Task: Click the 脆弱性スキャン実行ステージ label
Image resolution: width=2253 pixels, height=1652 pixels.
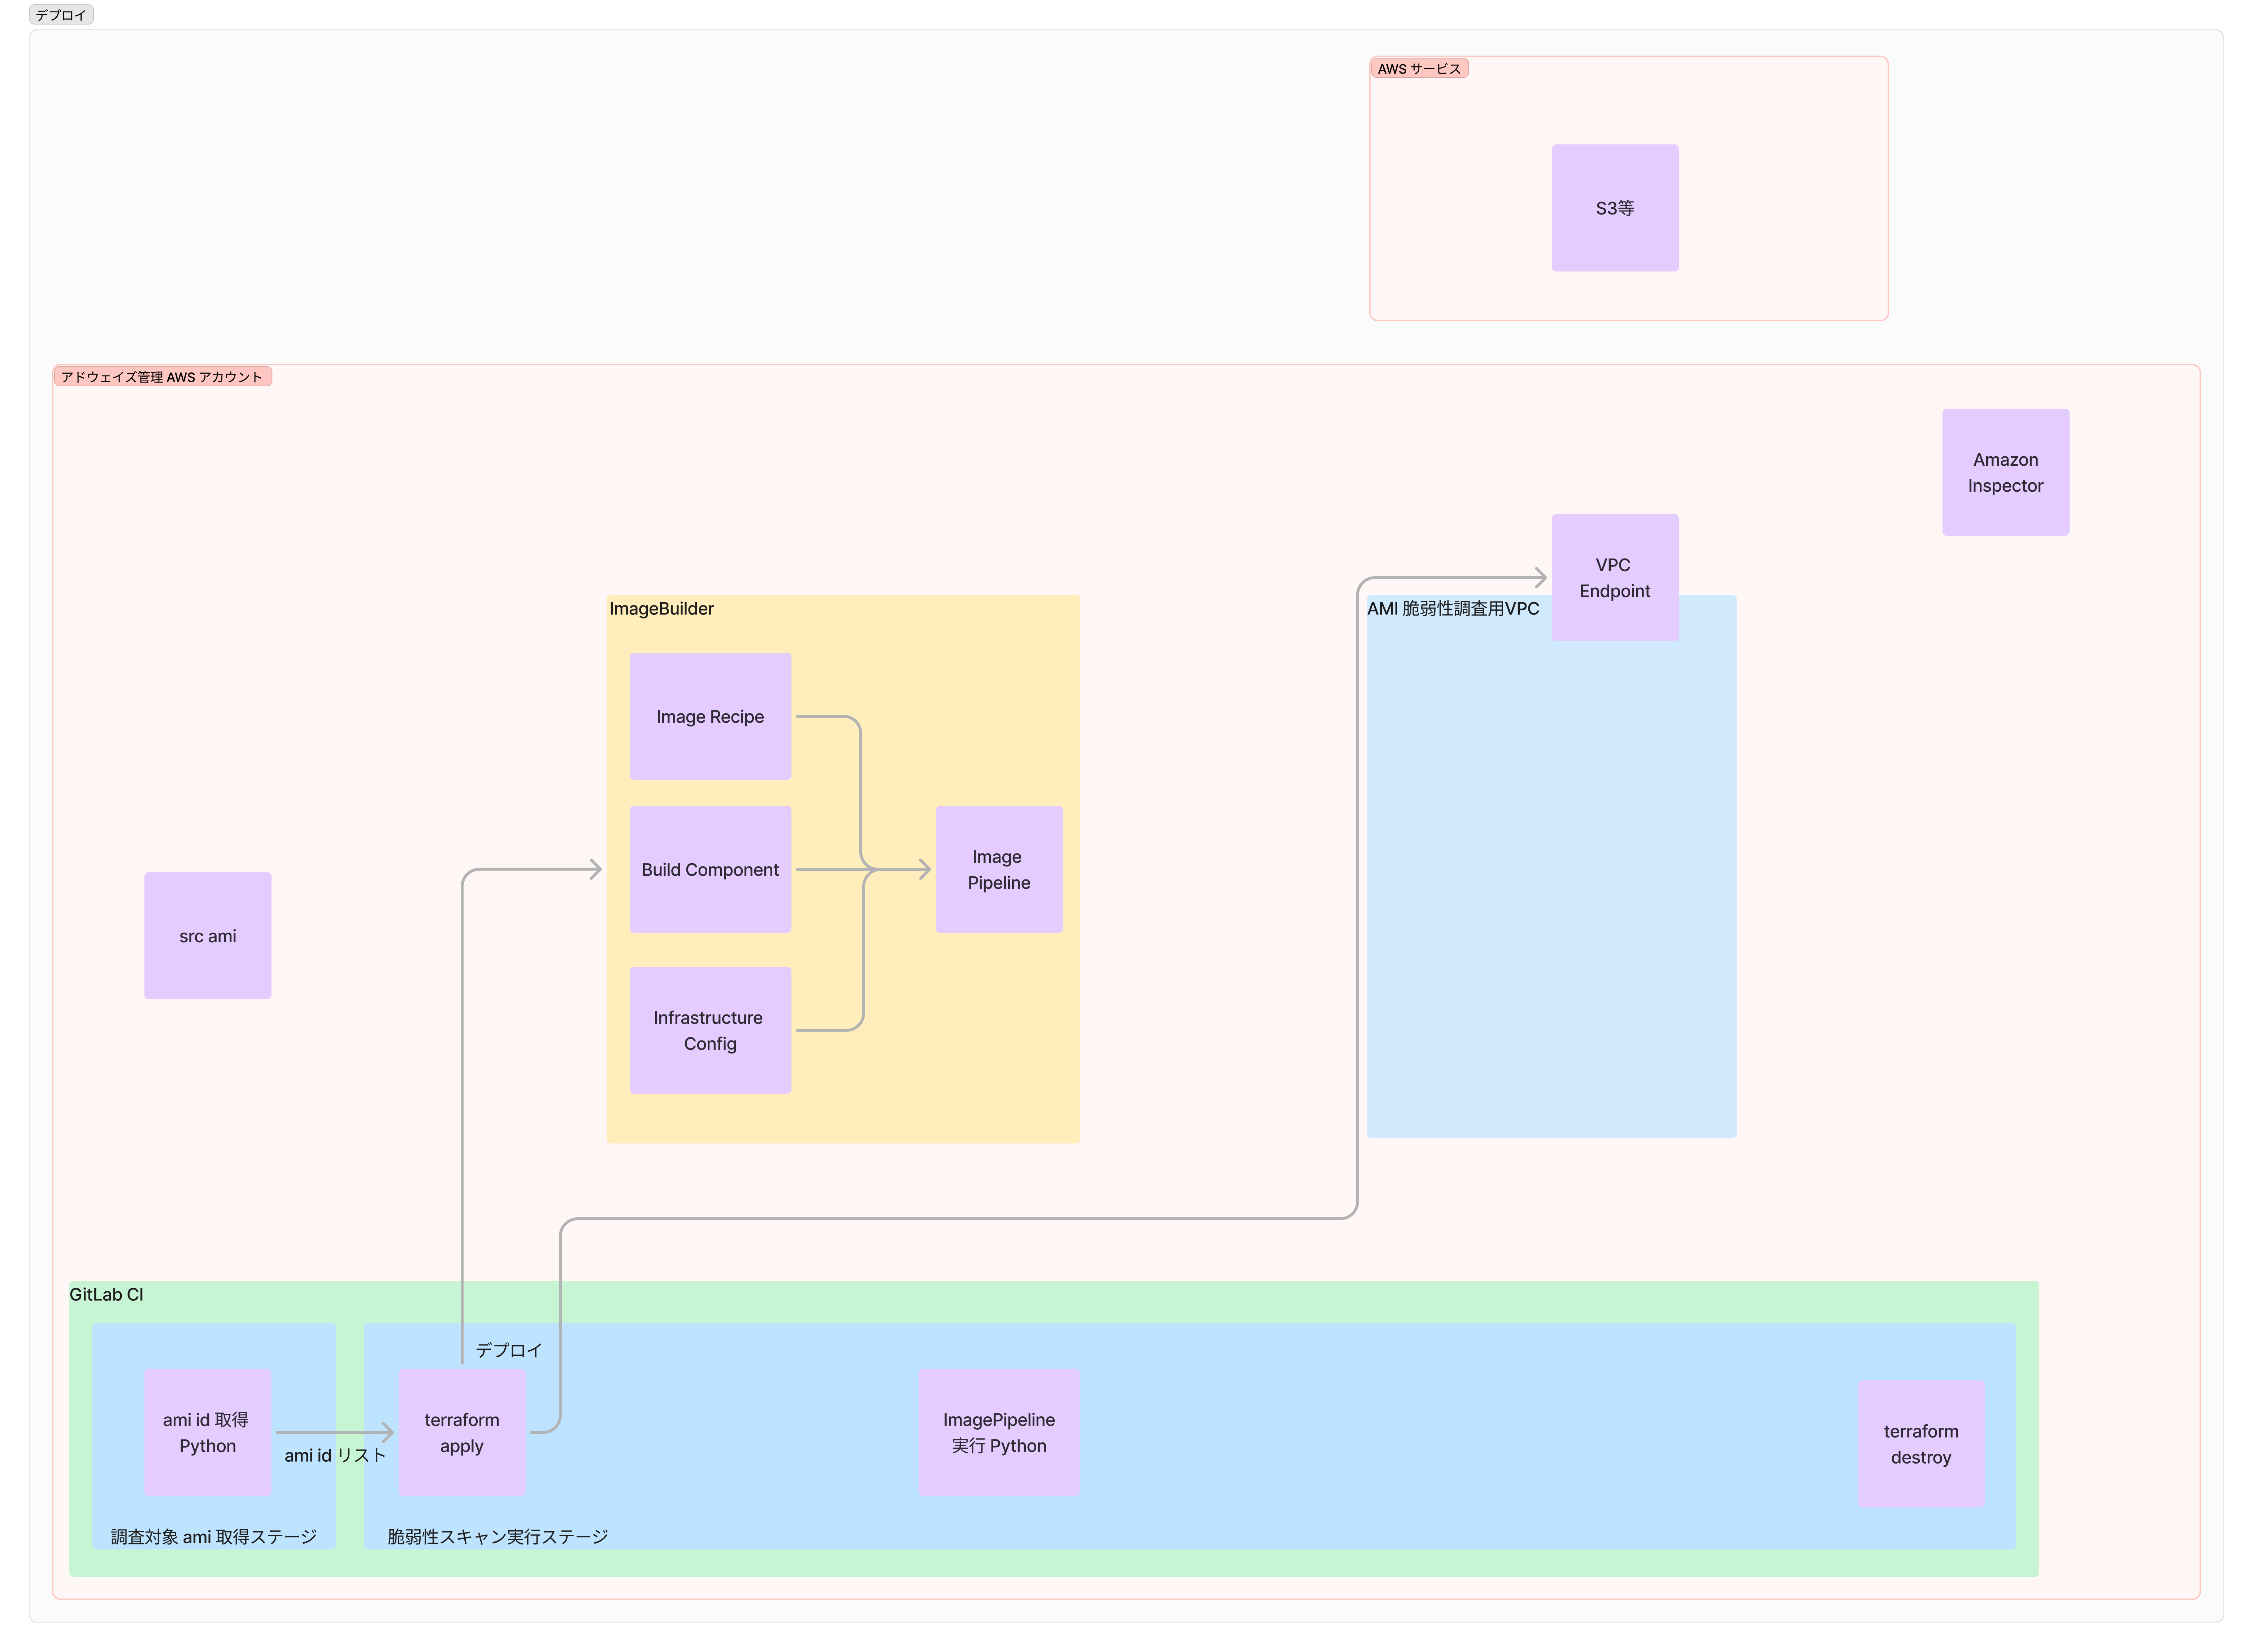Action: pyautogui.click(x=497, y=1536)
